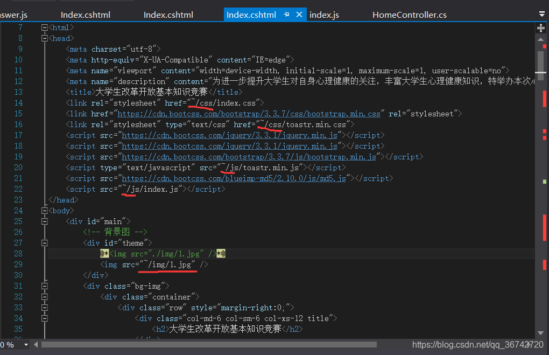The width and height of the screenshot is (549, 355).
Task: Open the zoom percentage dropdown
Action: pos(26,345)
